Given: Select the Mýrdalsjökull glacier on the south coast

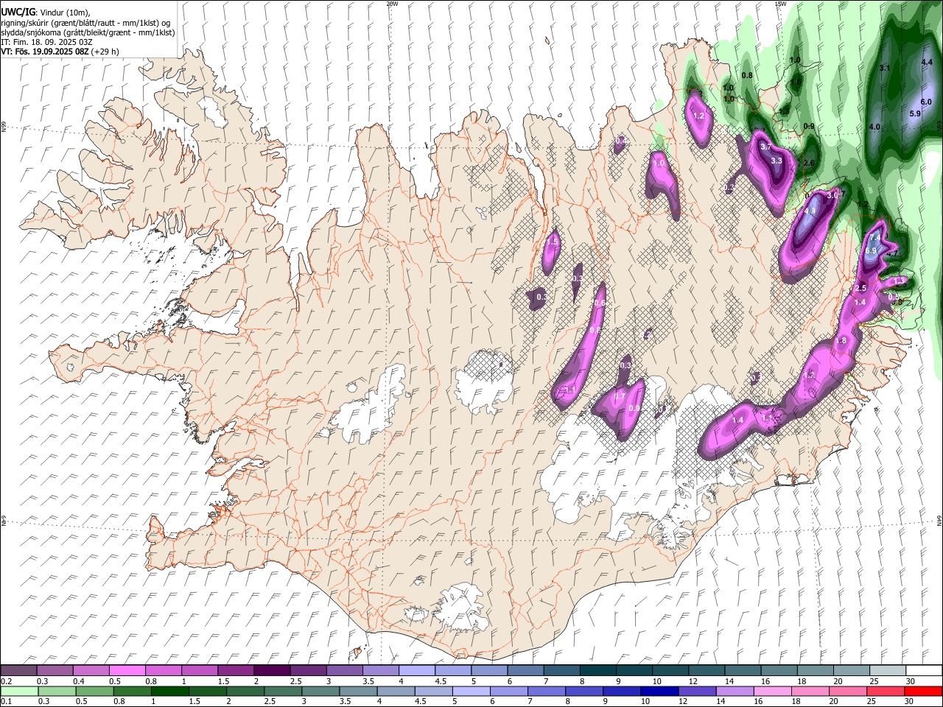Looking at the screenshot, I should coord(460,608).
